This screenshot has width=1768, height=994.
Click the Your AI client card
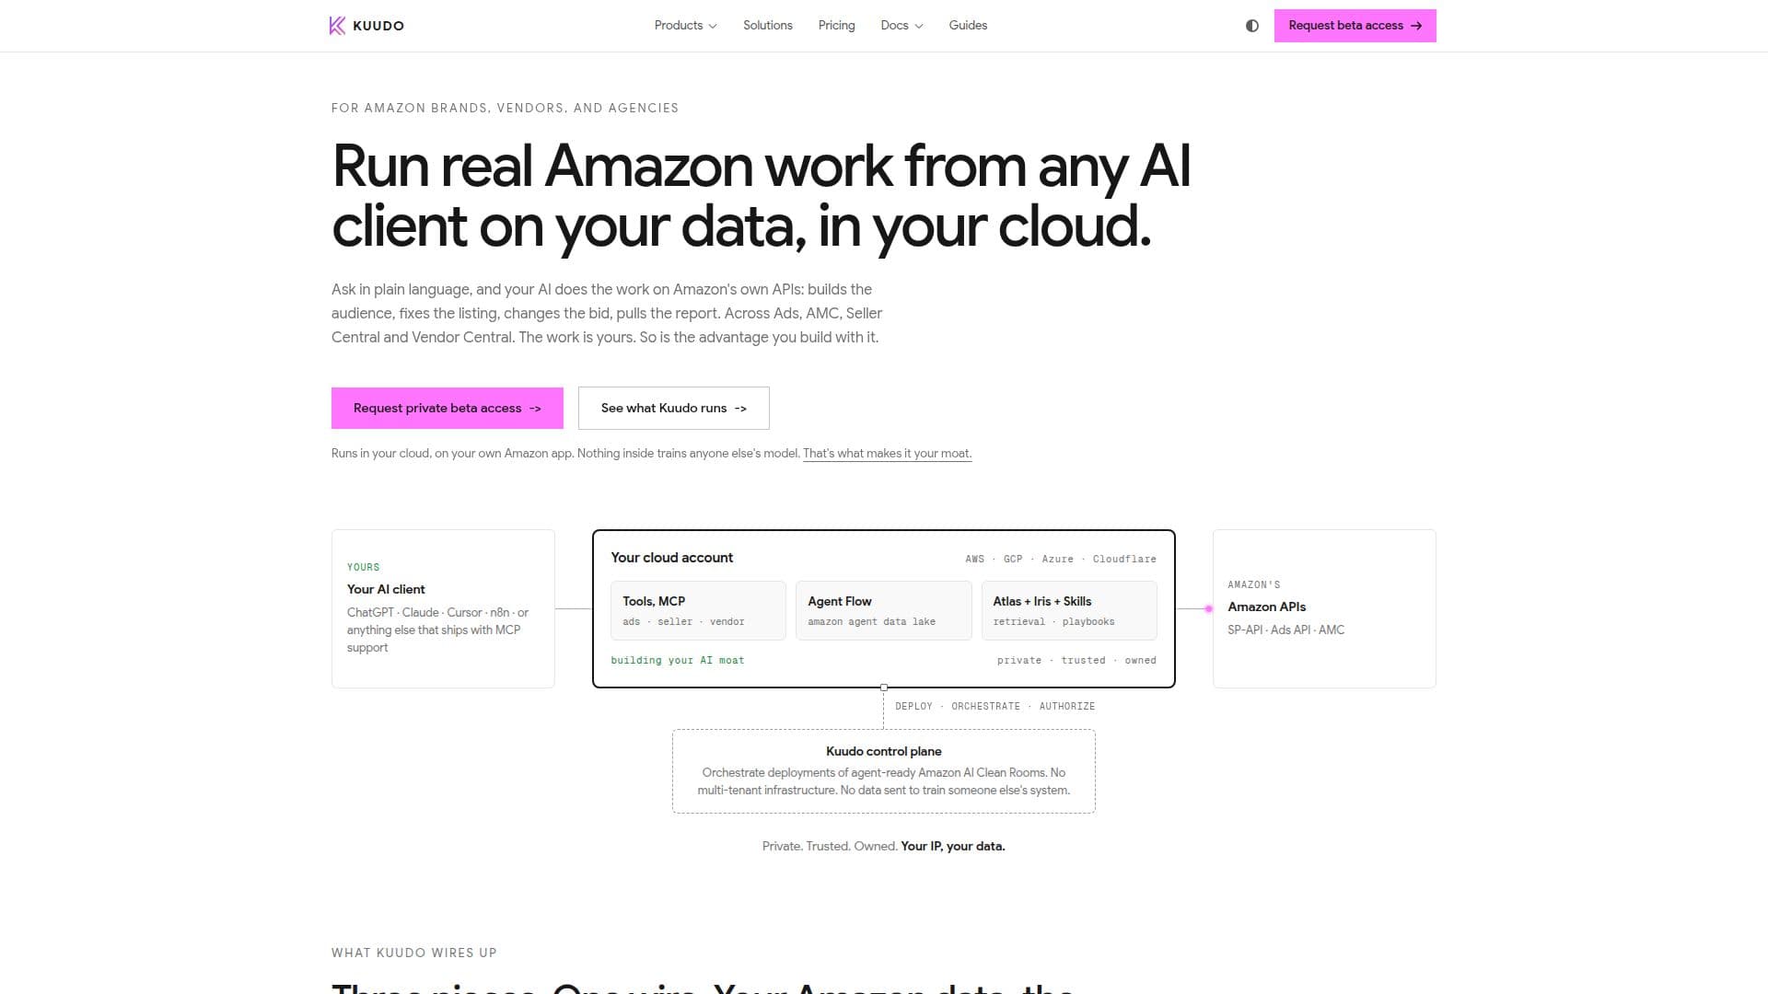443,608
